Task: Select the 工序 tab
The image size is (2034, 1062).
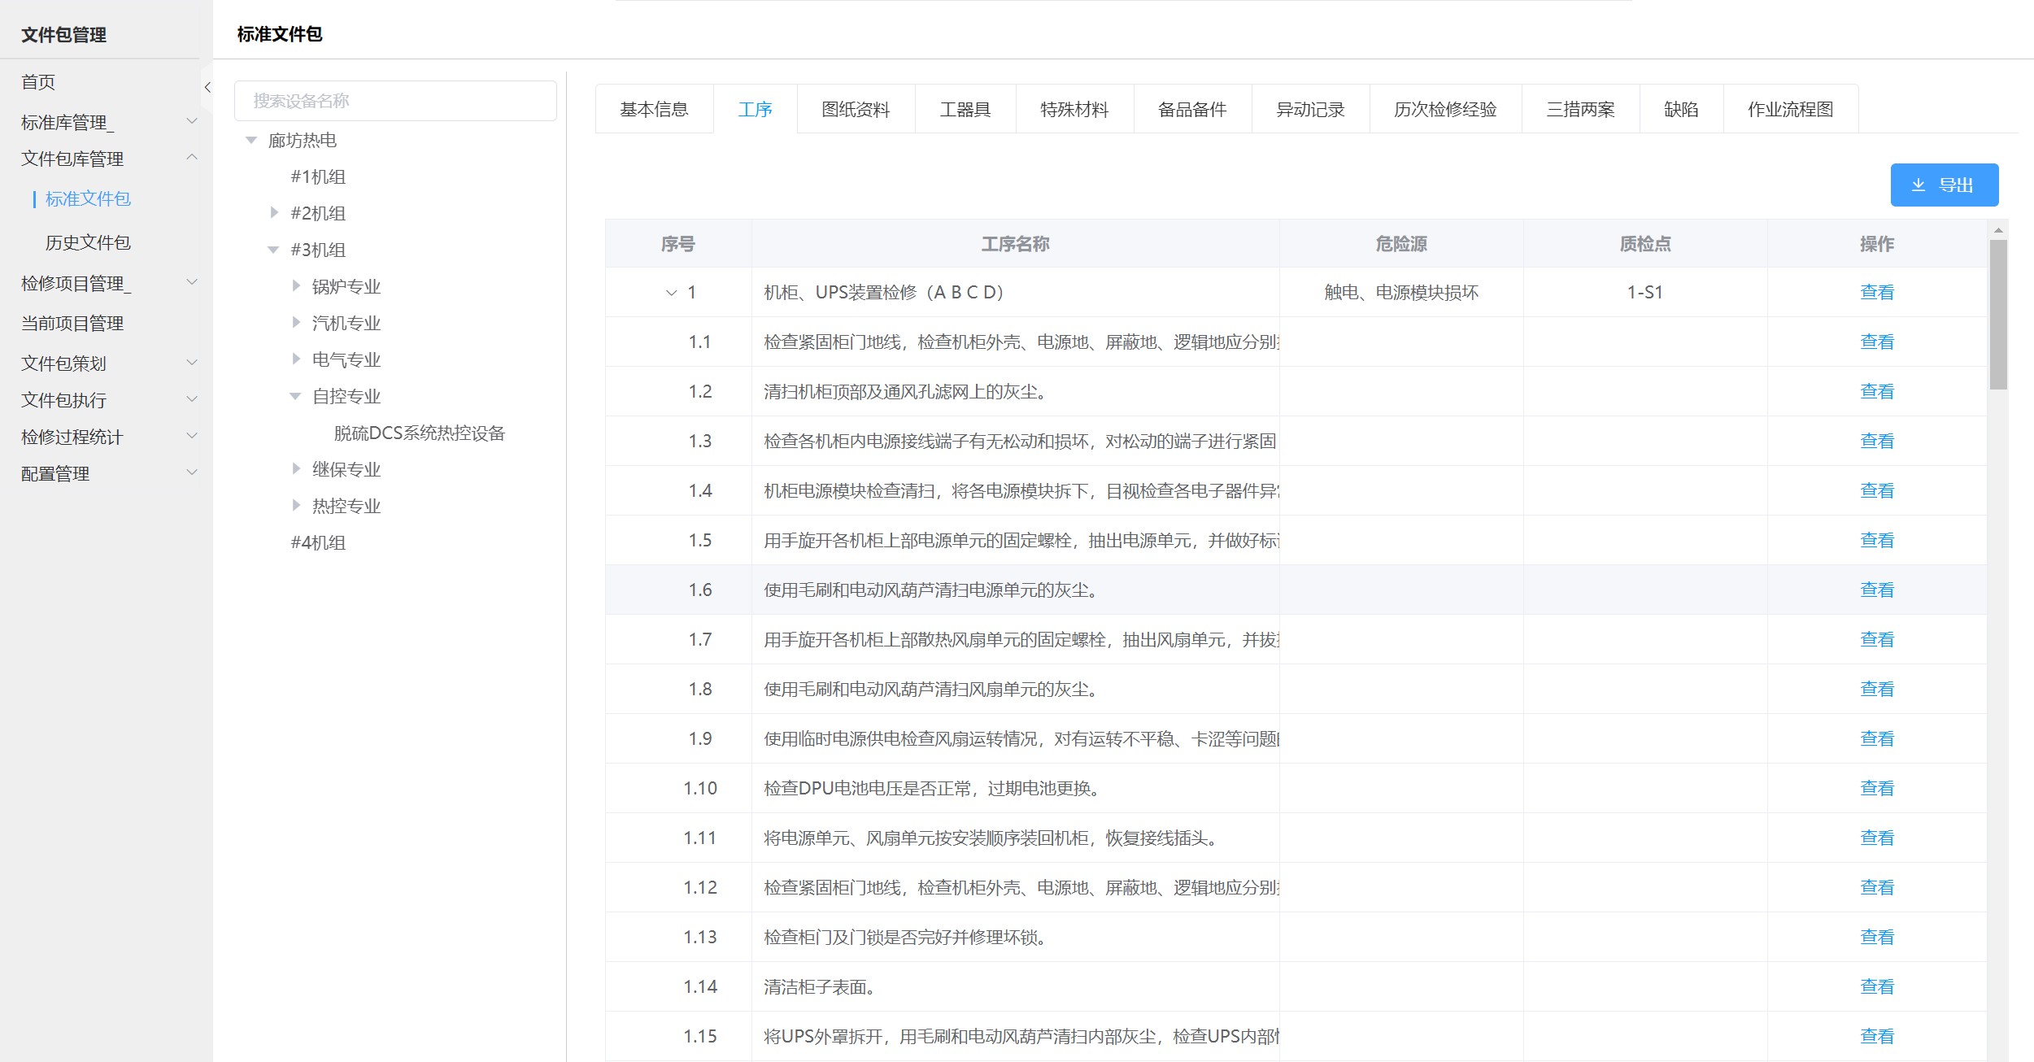Action: [755, 109]
